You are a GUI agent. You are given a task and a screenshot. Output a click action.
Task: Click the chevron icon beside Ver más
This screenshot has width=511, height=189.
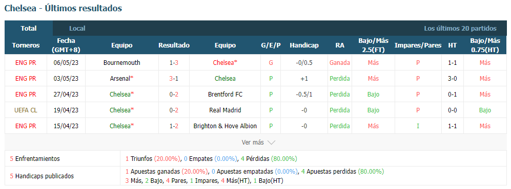pyautogui.click(x=271, y=142)
